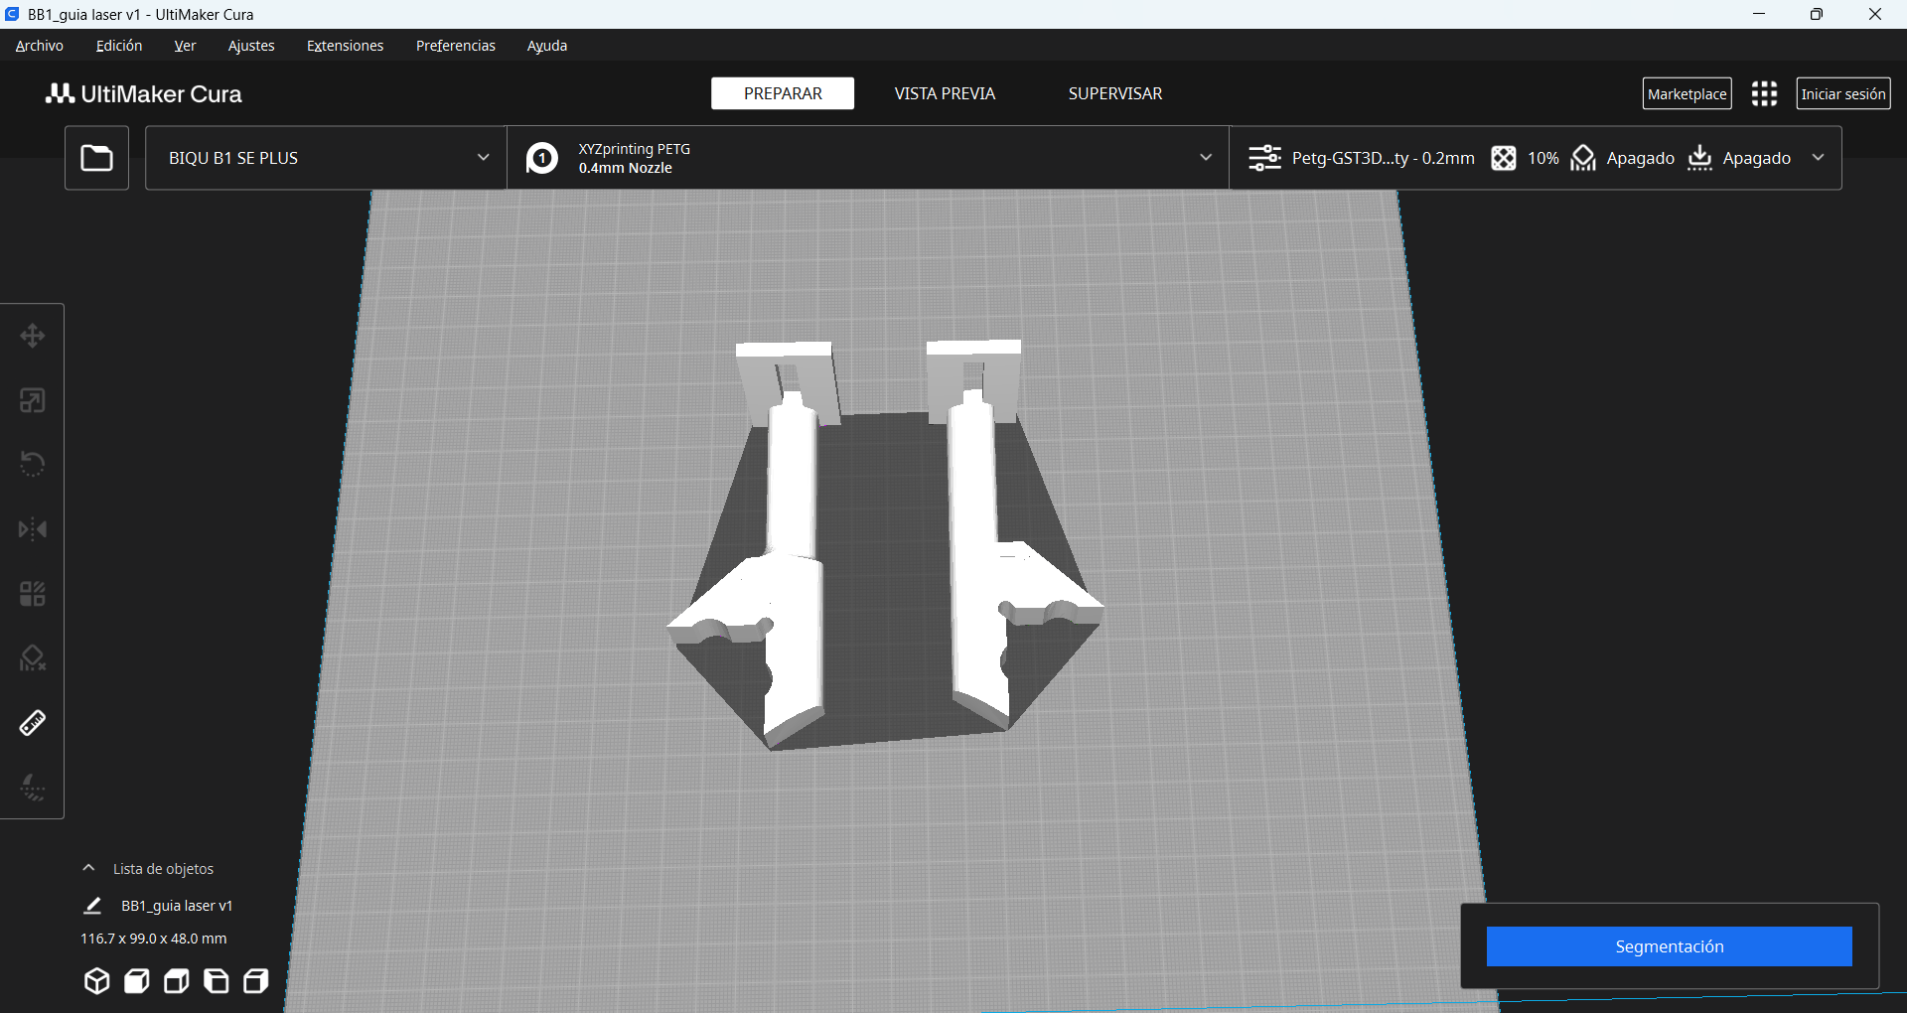The width and height of the screenshot is (1907, 1013).
Task: Open the Ver menu
Action: 185,46
